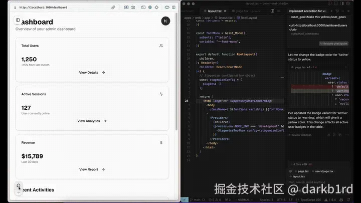Click the browser preview vertical scrollbar
Image resolution: width=361 pixels, height=203 pixels.
click(x=176, y=71)
